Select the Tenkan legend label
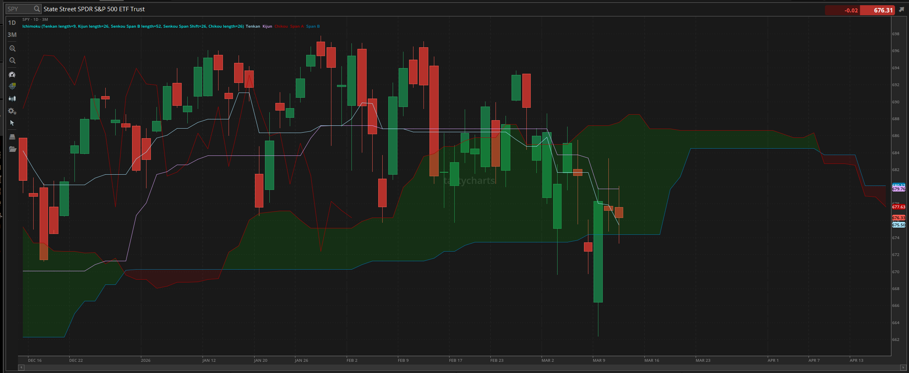 [253, 26]
